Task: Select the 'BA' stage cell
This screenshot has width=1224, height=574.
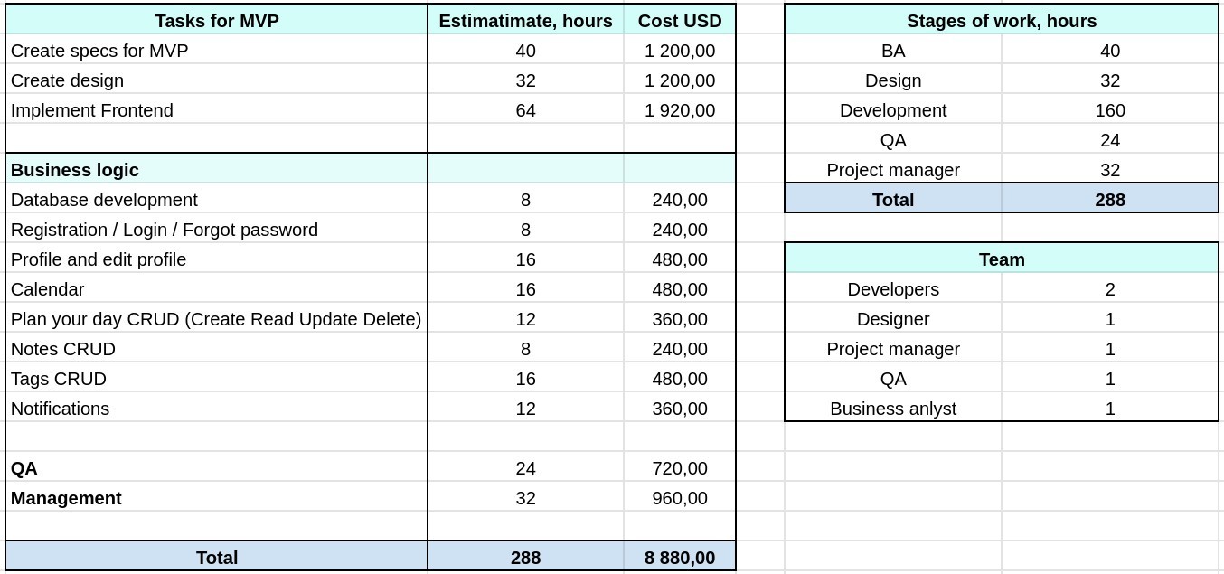Action: [x=893, y=51]
